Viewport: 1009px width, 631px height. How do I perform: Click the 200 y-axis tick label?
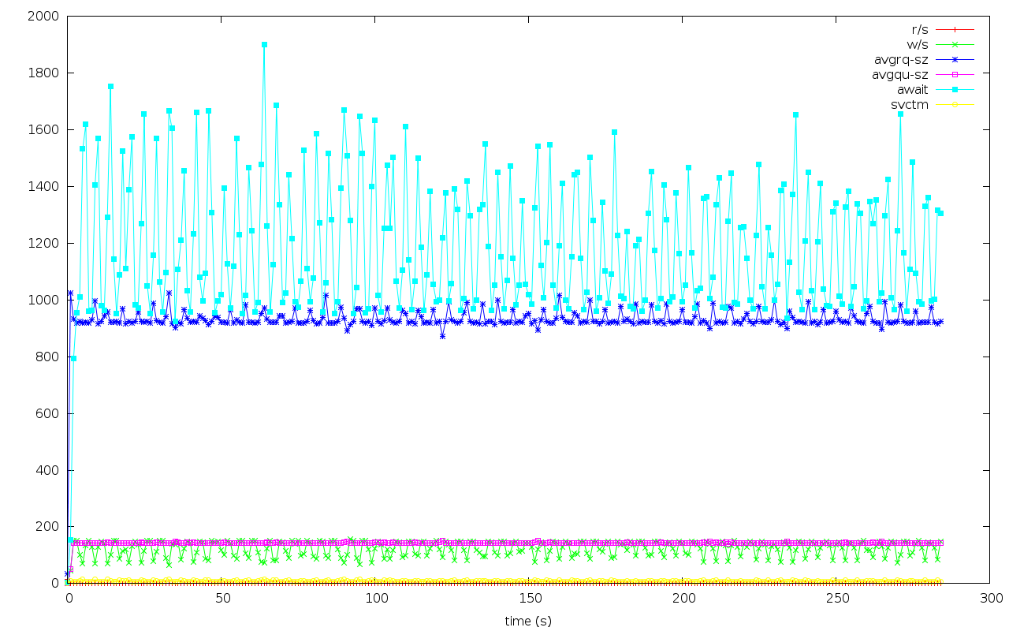pos(47,527)
